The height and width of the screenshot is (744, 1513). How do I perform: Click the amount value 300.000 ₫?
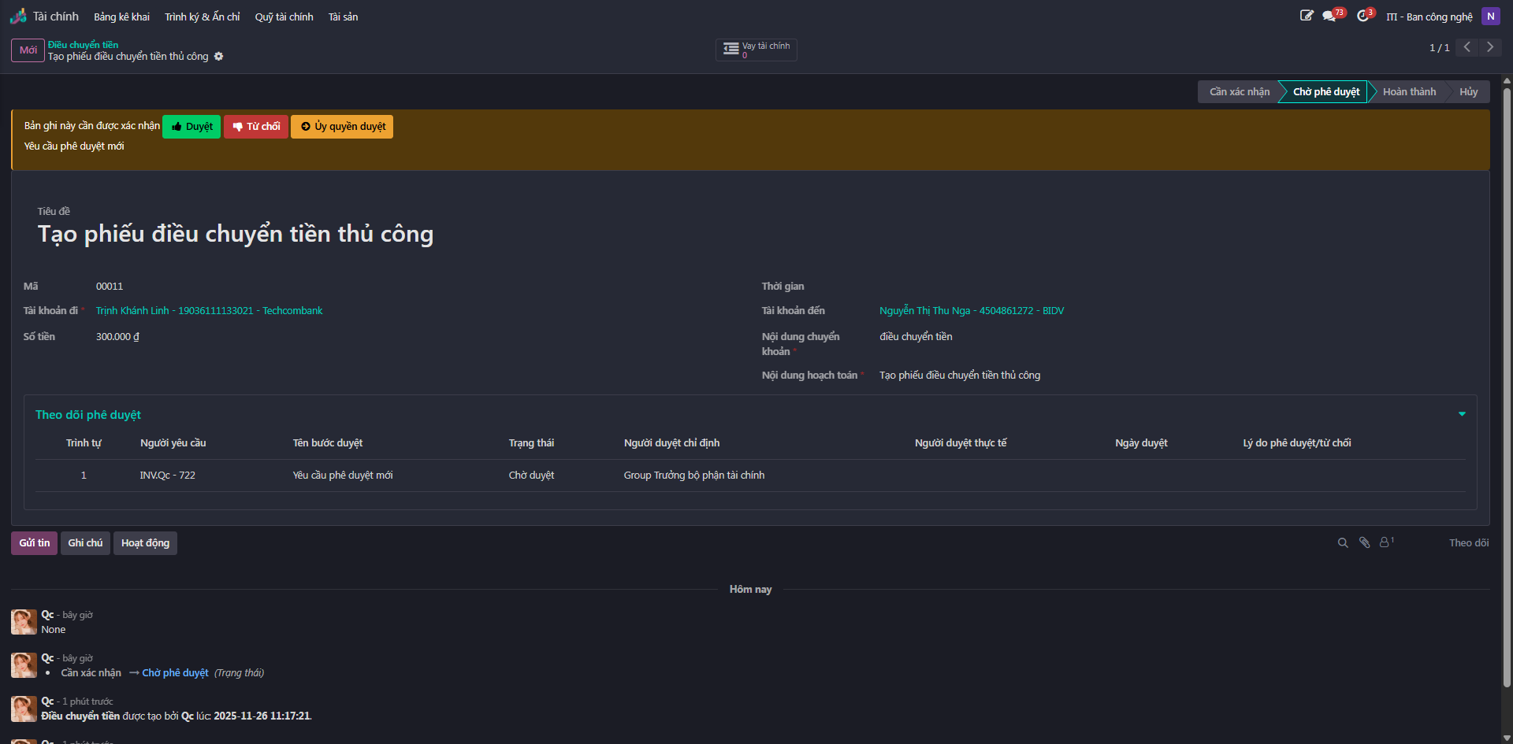click(x=117, y=337)
